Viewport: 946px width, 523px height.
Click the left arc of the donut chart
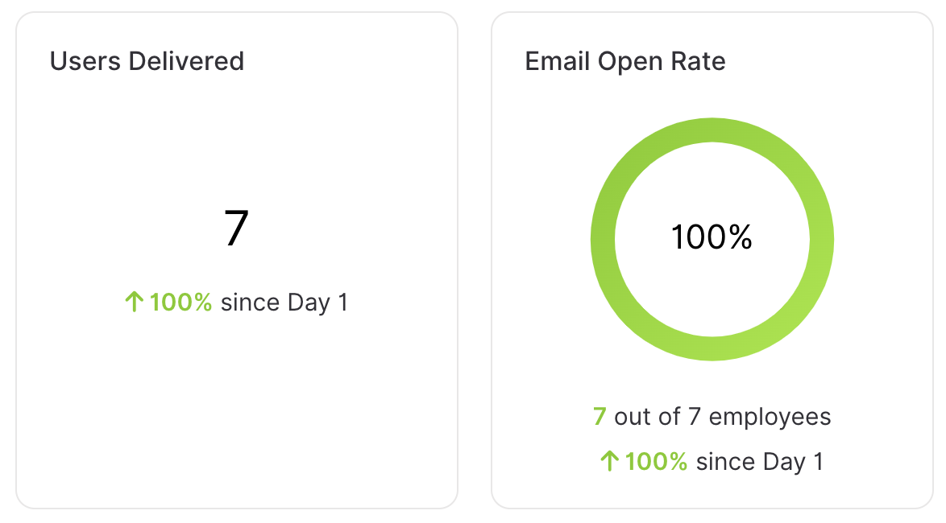pos(603,239)
